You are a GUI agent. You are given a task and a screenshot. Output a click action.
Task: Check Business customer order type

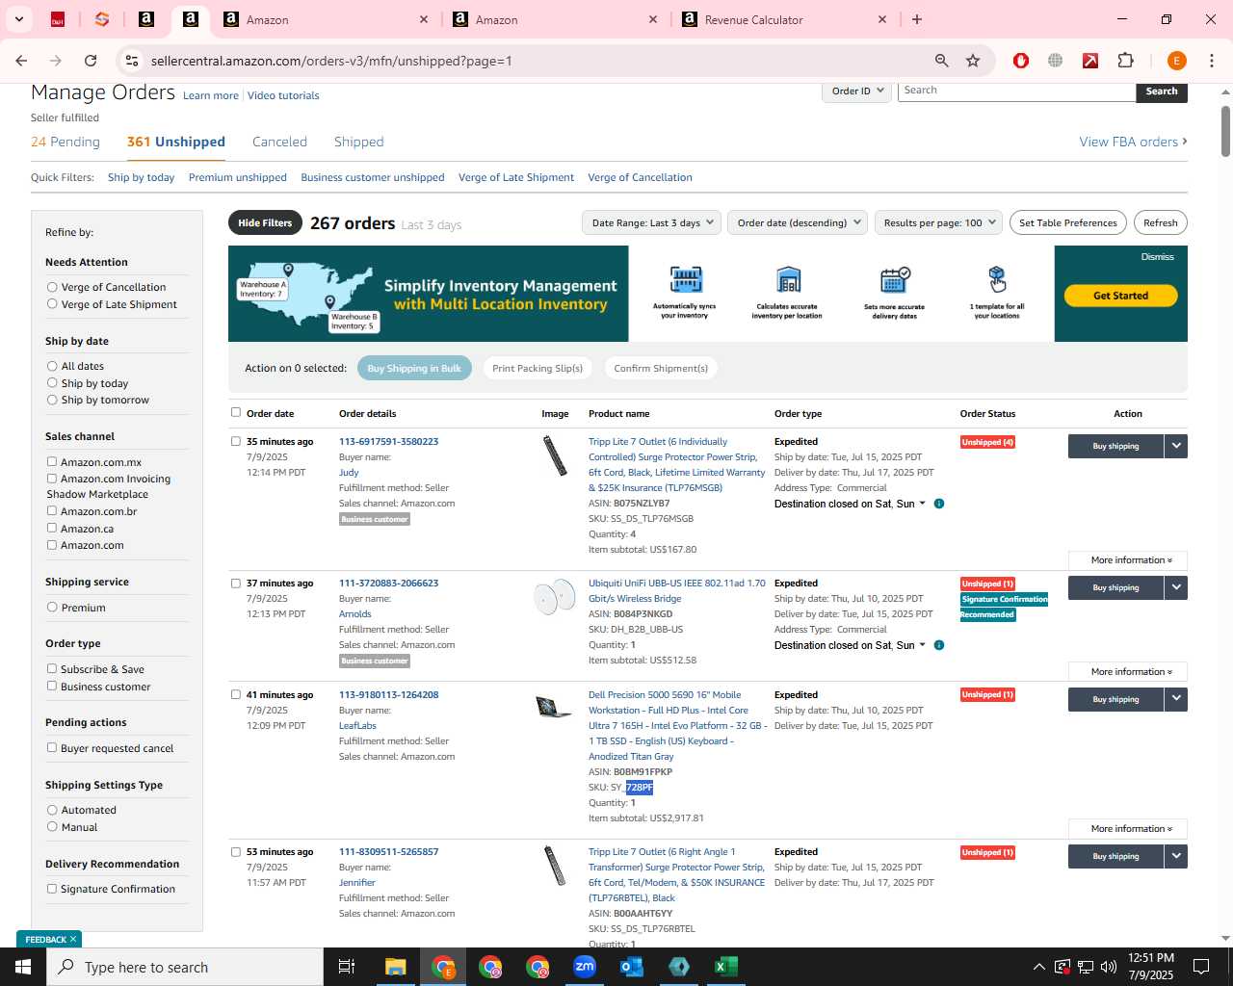[x=52, y=687]
